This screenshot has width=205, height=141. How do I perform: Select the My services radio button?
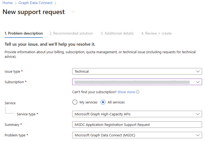tap(75, 102)
